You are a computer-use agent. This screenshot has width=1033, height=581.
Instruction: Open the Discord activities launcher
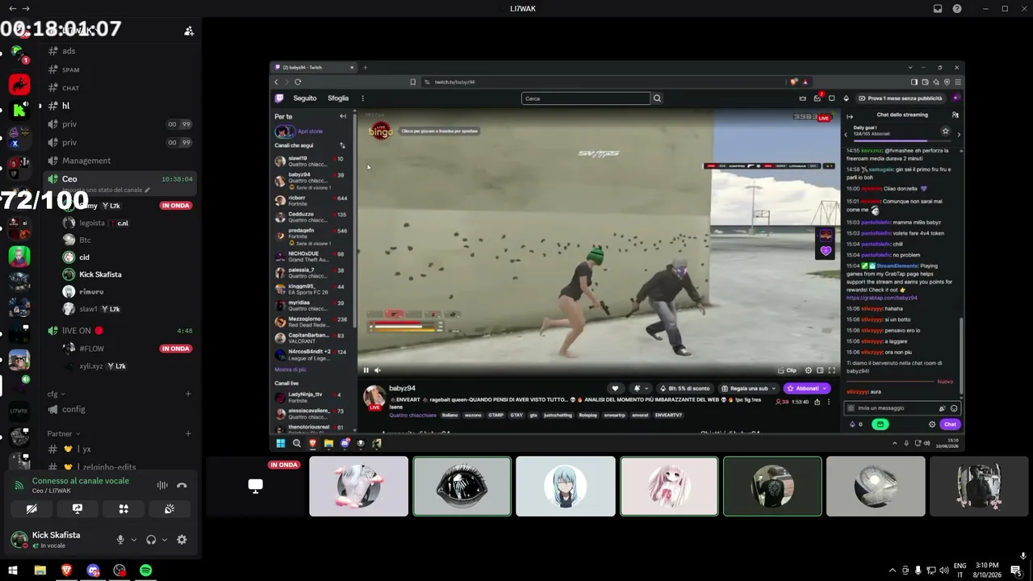[123, 509]
